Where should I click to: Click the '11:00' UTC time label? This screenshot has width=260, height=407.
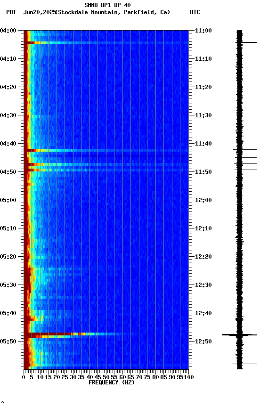pyautogui.click(x=203, y=31)
